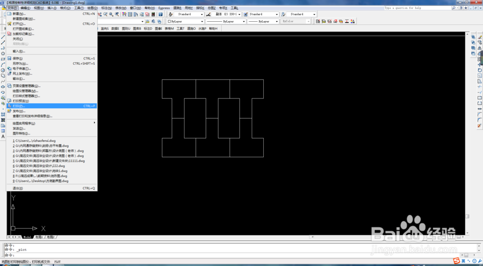Click the Tool Palettes toolbar icon

136,14
